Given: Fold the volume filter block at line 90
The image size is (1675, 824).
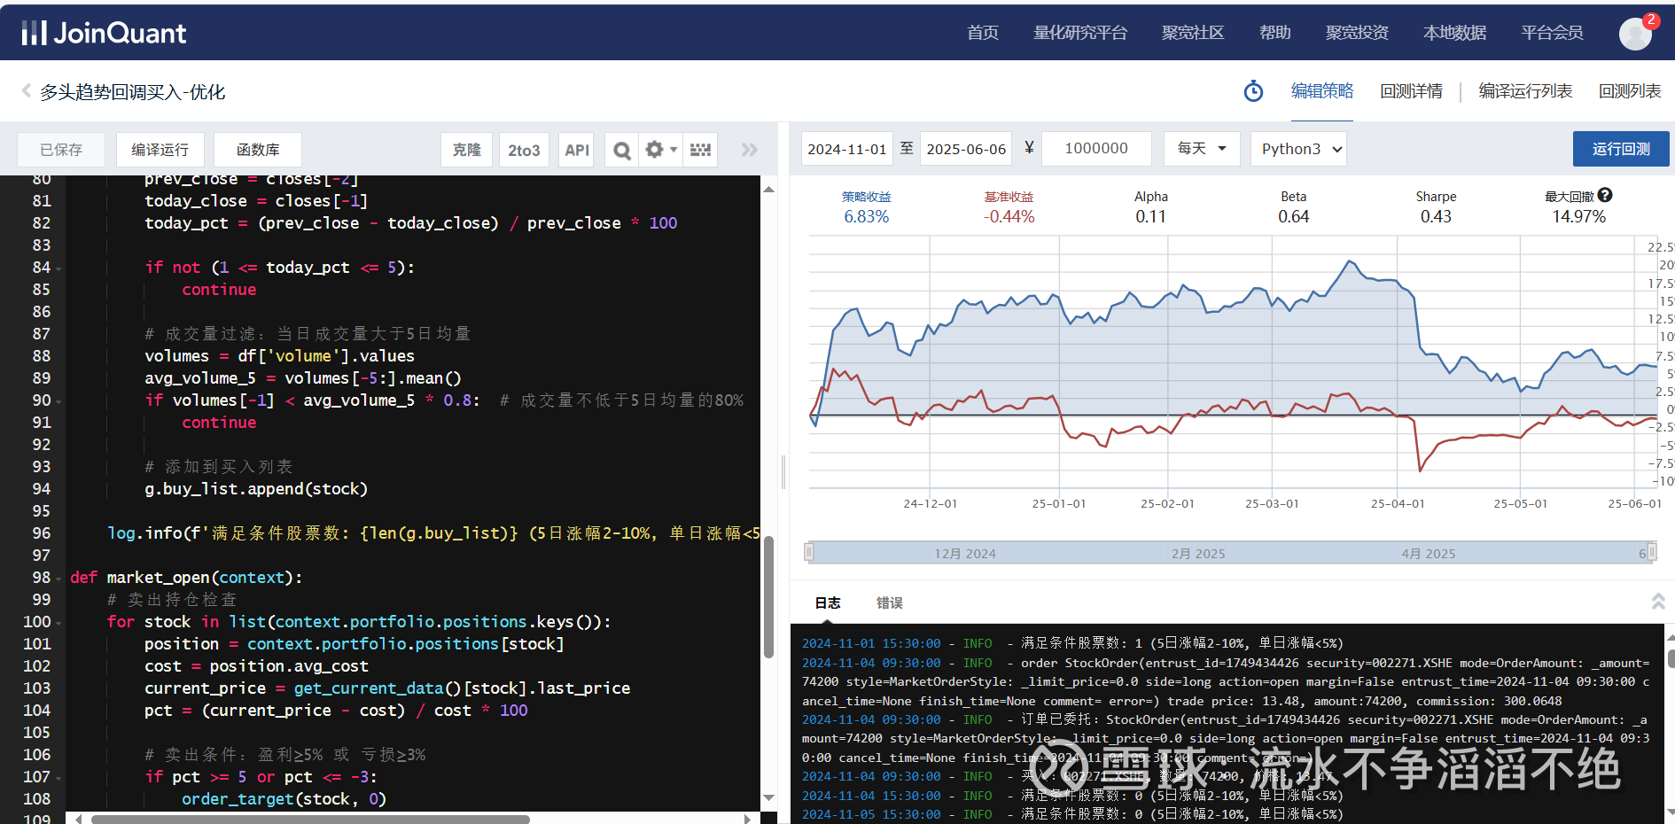Looking at the screenshot, I should [58, 400].
